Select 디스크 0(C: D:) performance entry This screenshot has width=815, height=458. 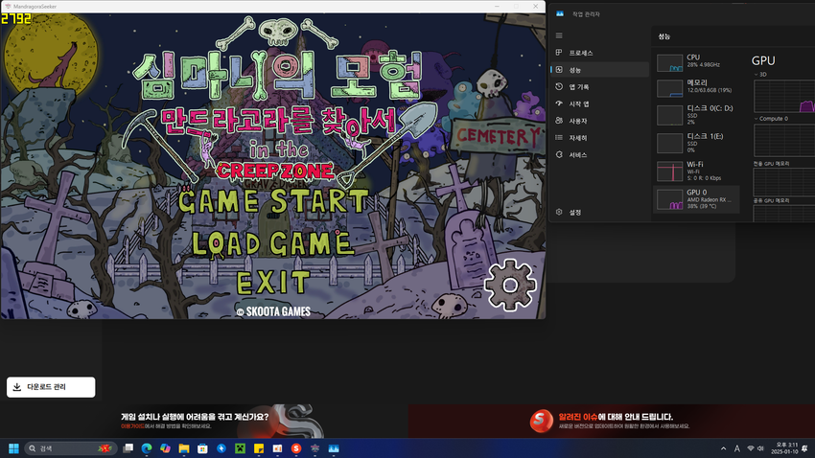click(x=696, y=115)
